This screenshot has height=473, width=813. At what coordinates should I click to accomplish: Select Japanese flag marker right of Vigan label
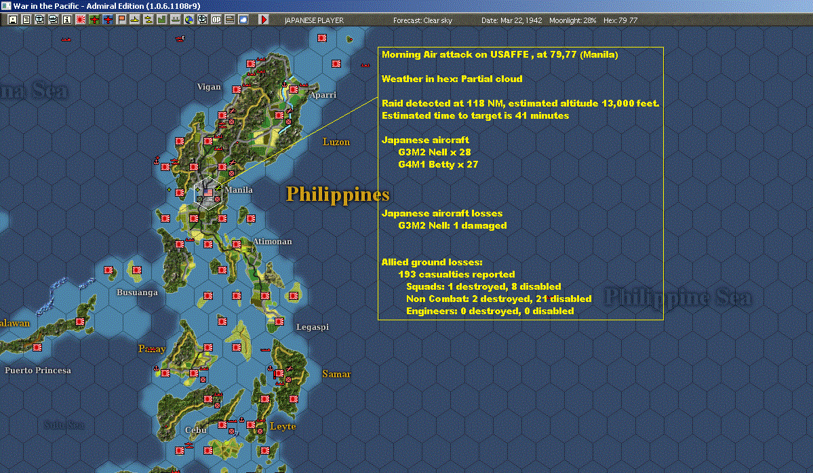(x=237, y=89)
